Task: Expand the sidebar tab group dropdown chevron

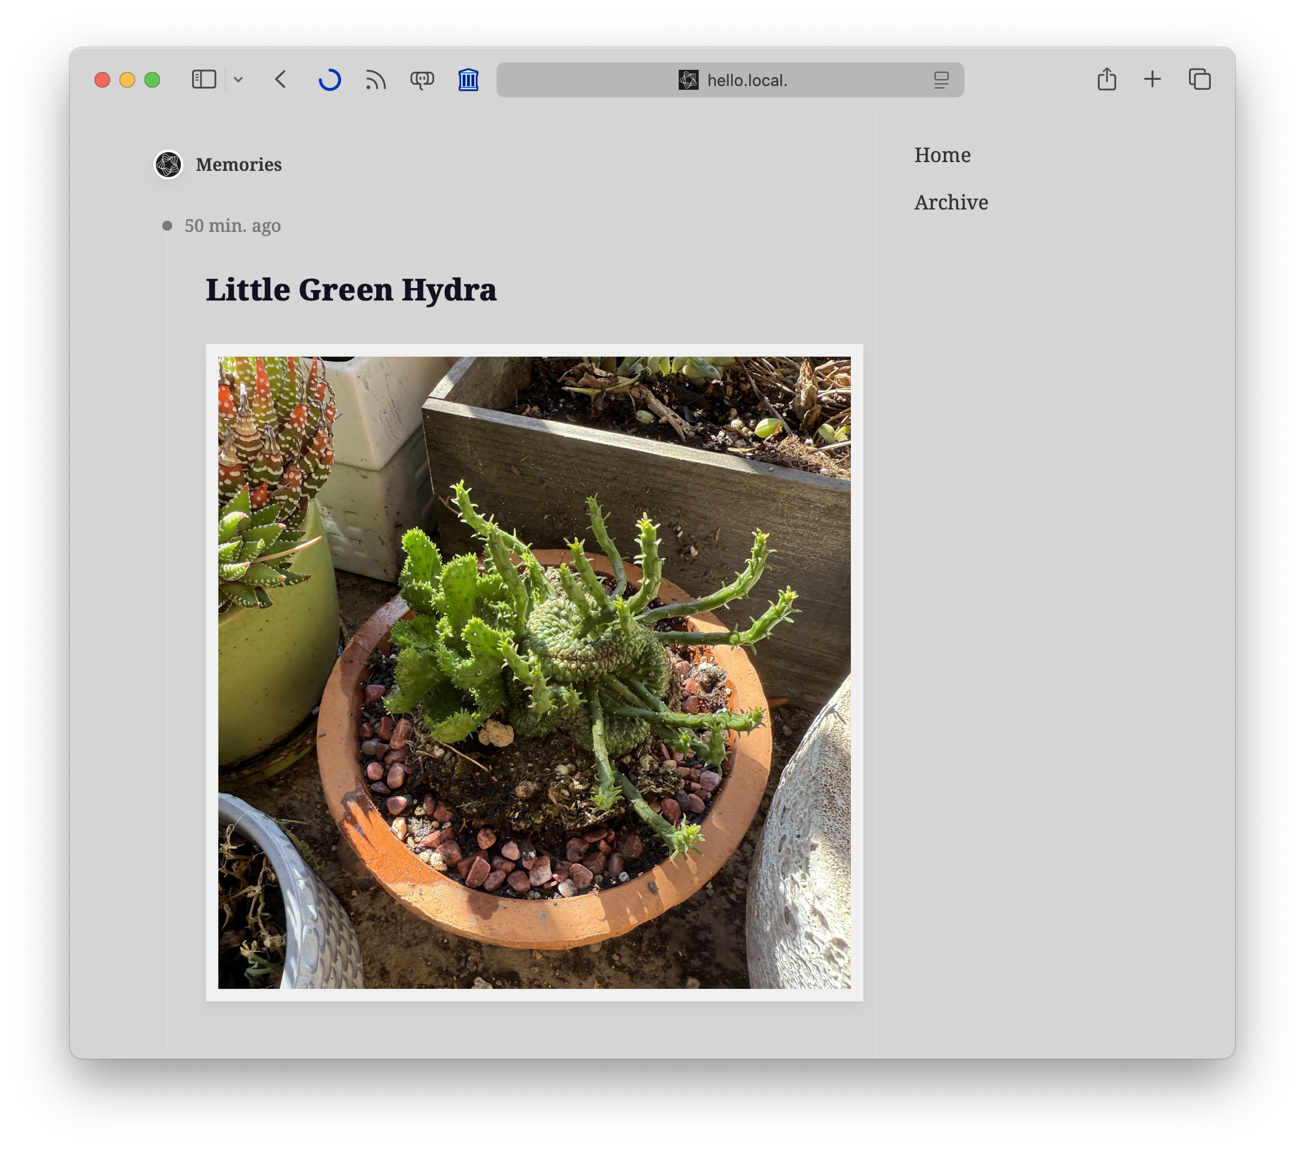Action: (238, 80)
